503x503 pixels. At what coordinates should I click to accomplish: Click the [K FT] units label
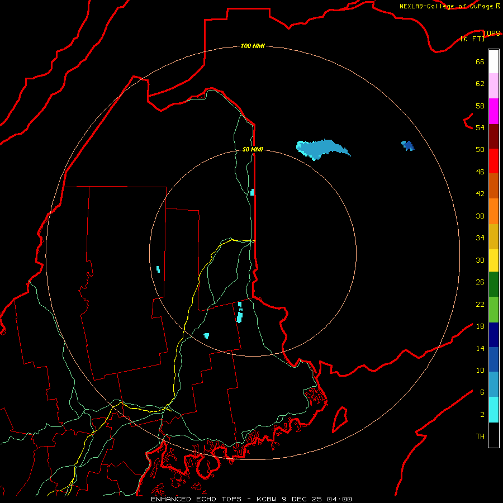(472, 39)
